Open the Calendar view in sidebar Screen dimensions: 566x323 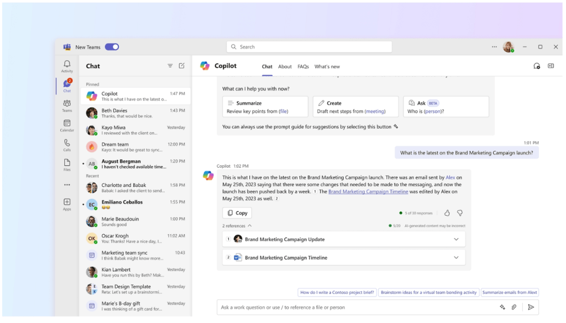[x=67, y=125]
